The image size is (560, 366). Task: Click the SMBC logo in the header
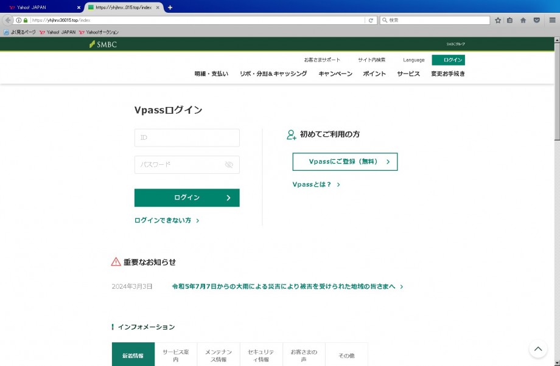[103, 44]
